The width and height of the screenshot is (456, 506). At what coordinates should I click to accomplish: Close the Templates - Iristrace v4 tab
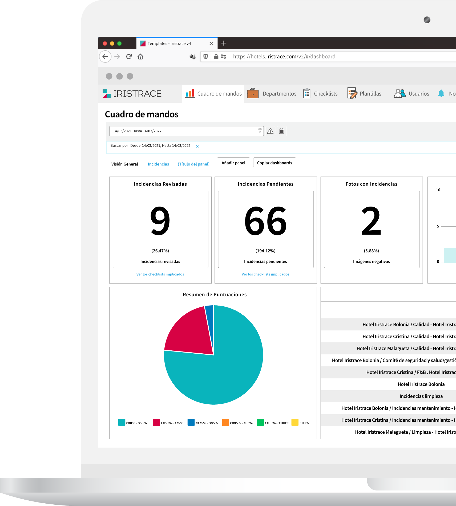[211, 44]
